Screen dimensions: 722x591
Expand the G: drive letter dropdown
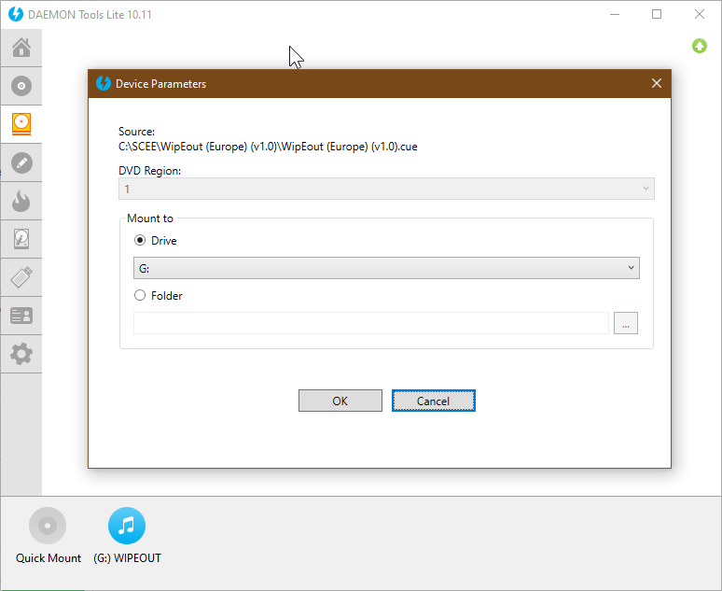point(386,268)
